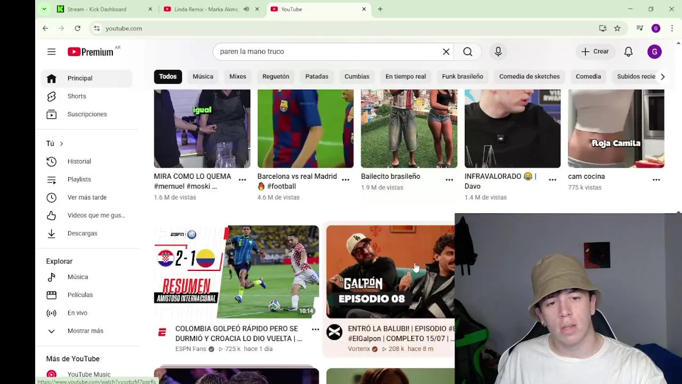Open Playlists in the sidebar
The height and width of the screenshot is (384, 682).
coord(86,179)
